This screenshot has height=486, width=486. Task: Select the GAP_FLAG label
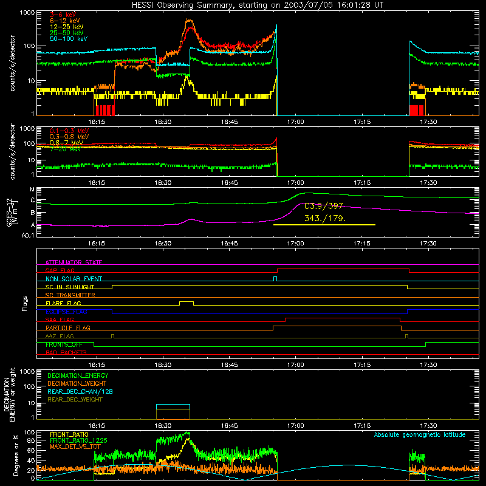60,270
